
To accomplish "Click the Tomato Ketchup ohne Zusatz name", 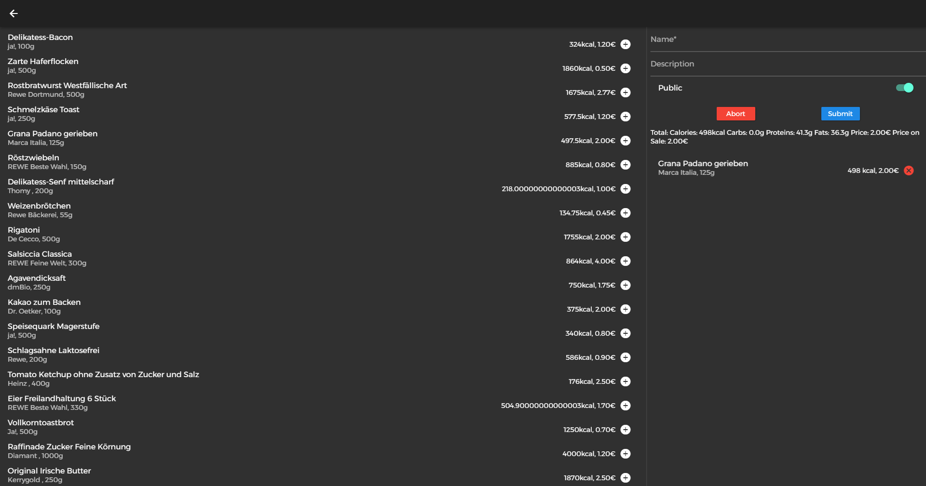I will tap(103, 374).
